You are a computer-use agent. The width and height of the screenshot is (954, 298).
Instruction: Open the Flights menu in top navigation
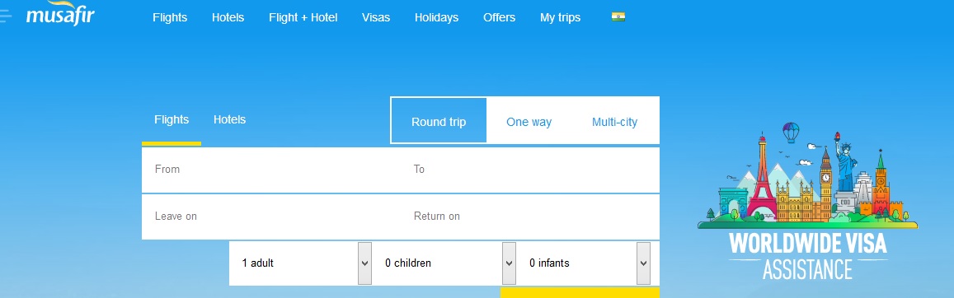click(x=170, y=17)
